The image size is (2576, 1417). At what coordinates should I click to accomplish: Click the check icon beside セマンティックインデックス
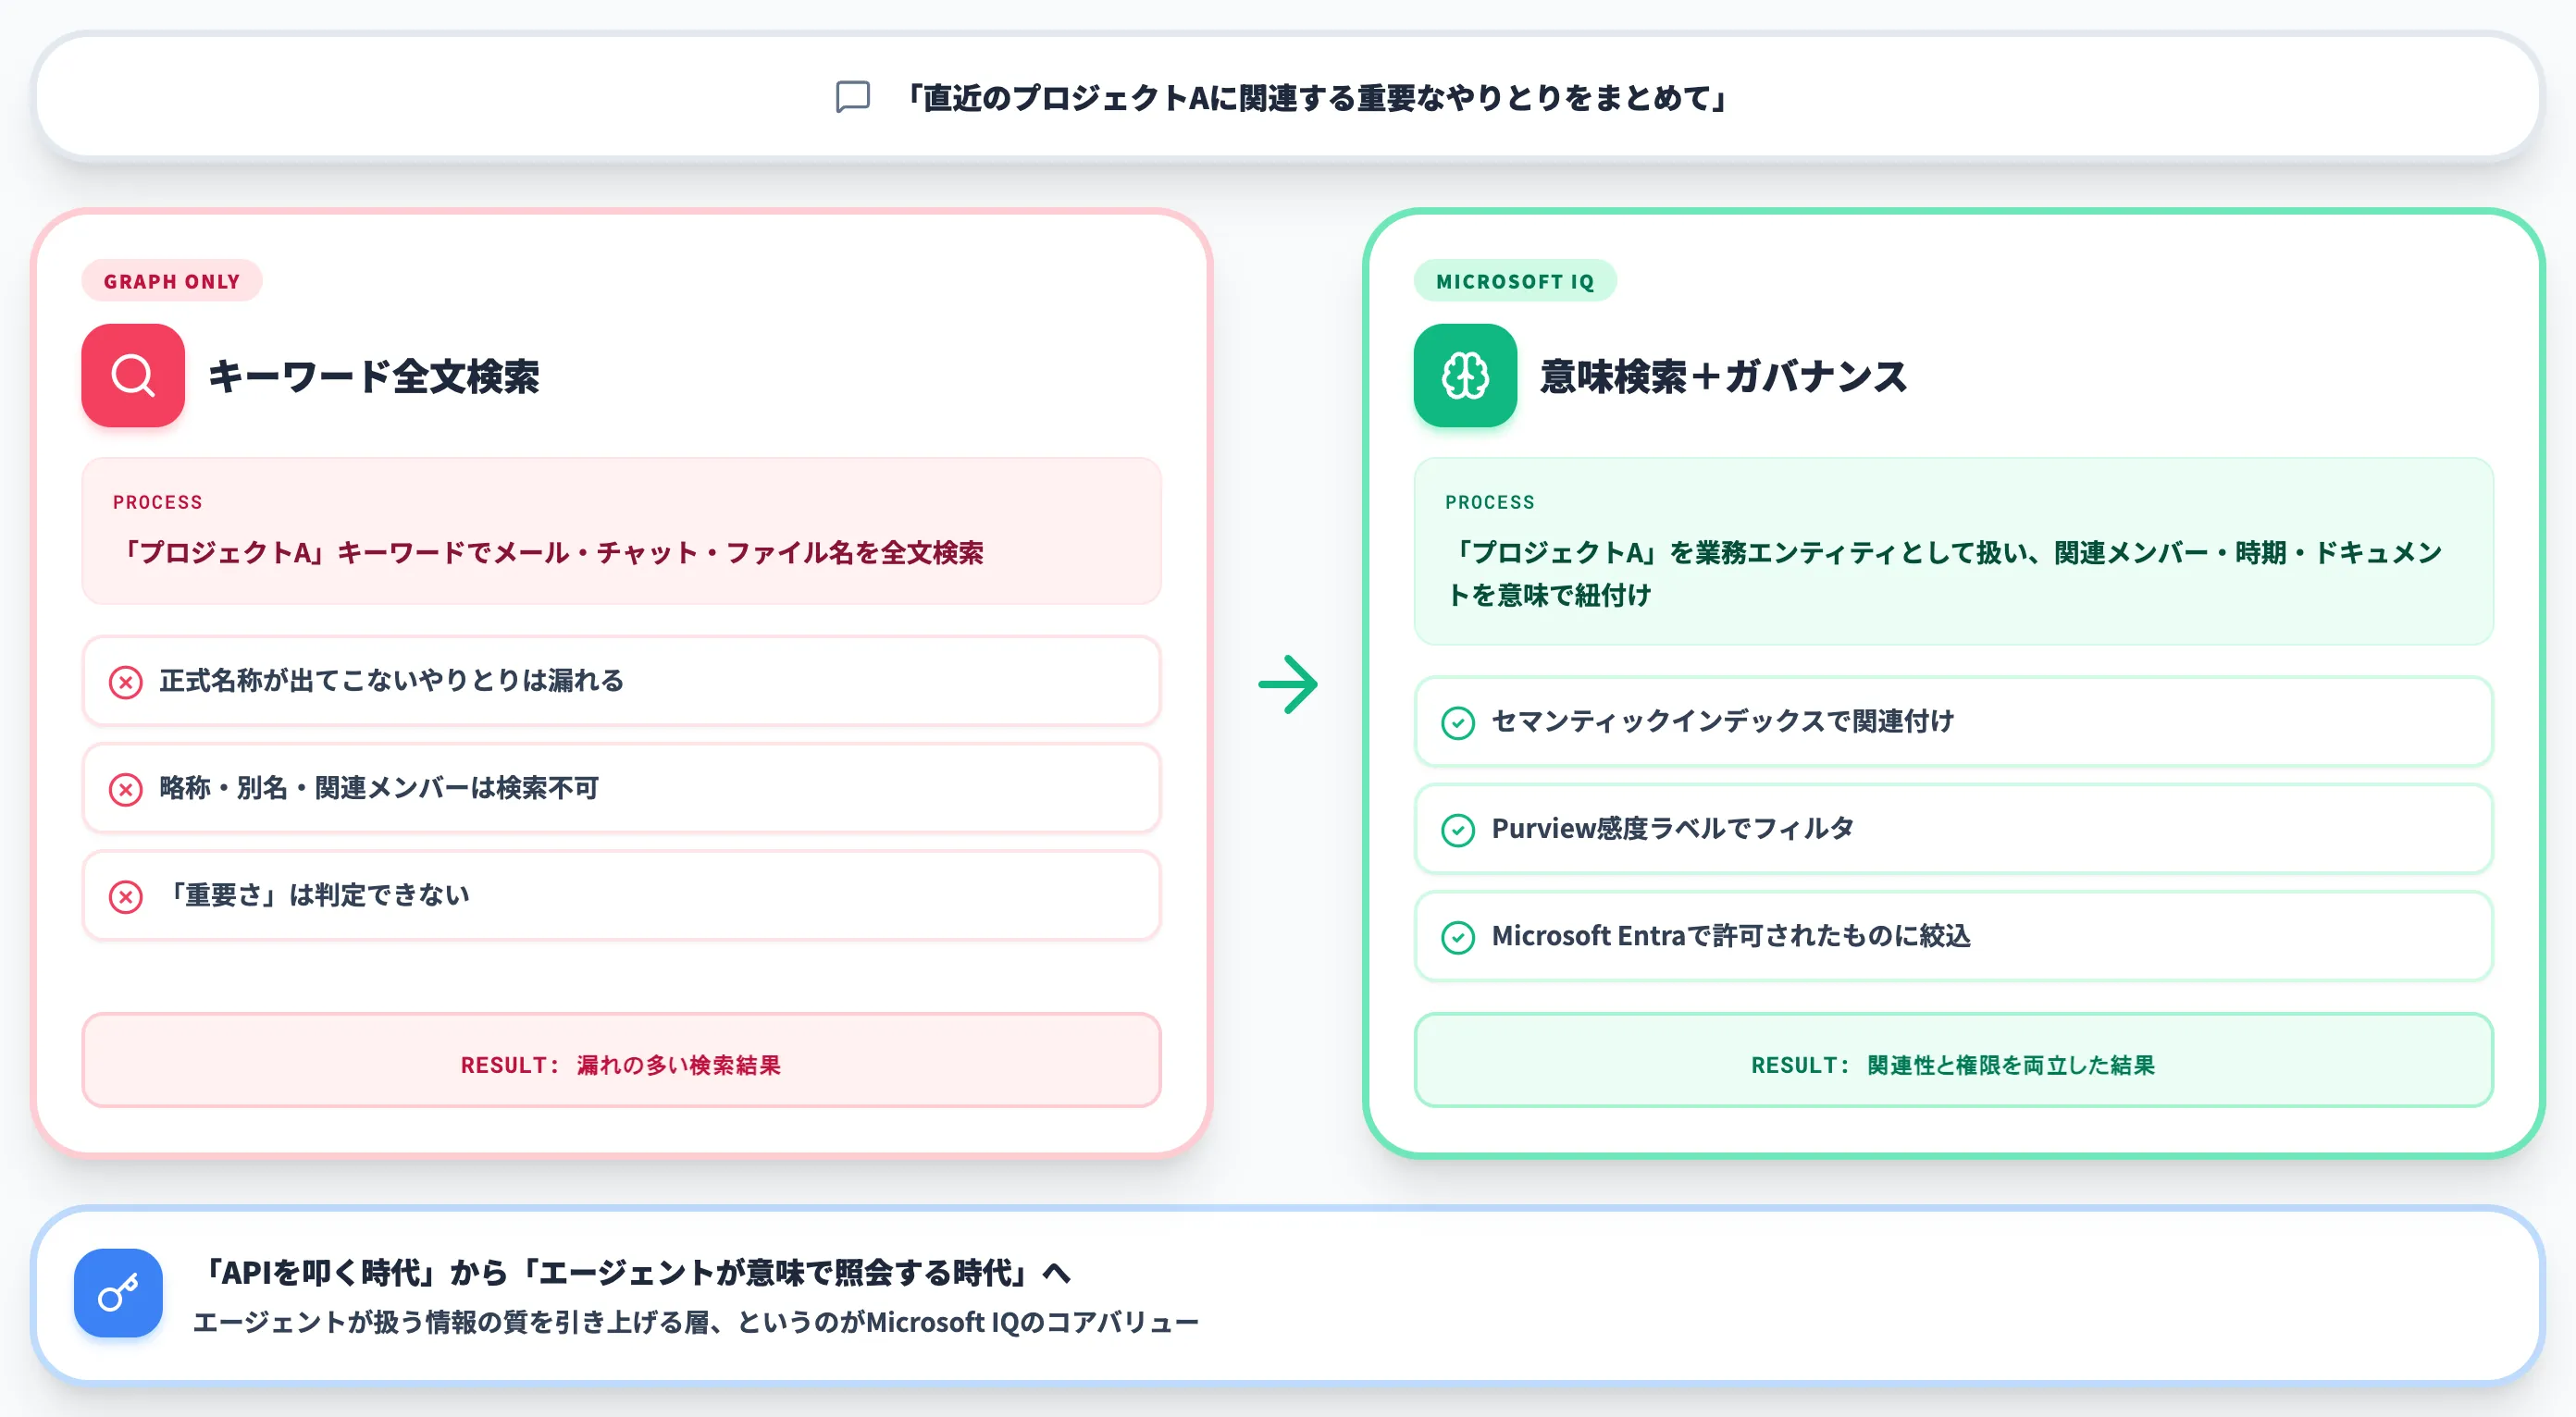[1458, 721]
